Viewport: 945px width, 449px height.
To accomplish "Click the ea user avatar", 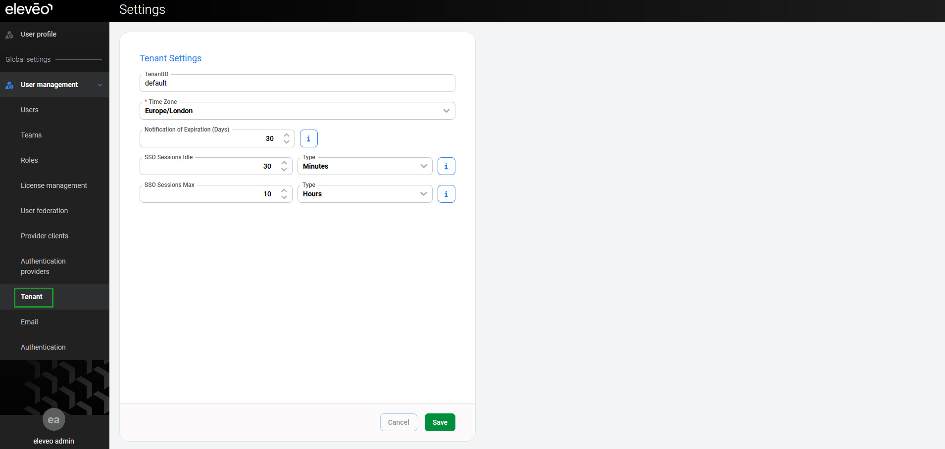I will (x=53, y=420).
